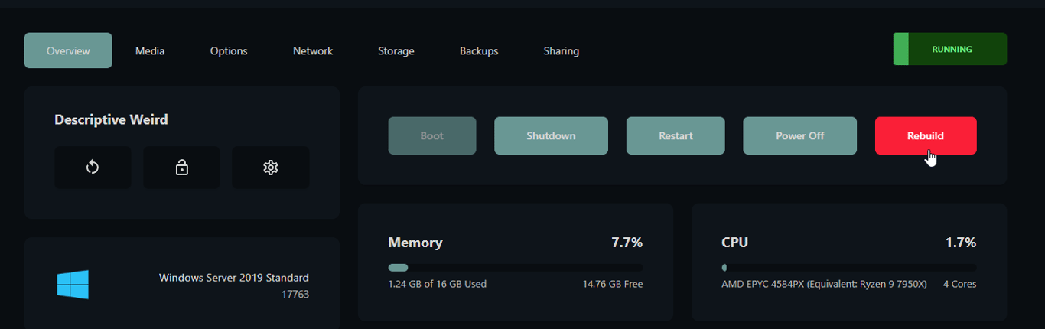Click the Shutdown button
The width and height of the screenshot is (1045, 329).
[x=551, y=136]
